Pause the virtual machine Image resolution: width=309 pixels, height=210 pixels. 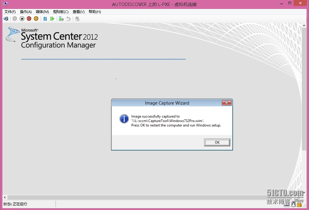tap(45, 19)
